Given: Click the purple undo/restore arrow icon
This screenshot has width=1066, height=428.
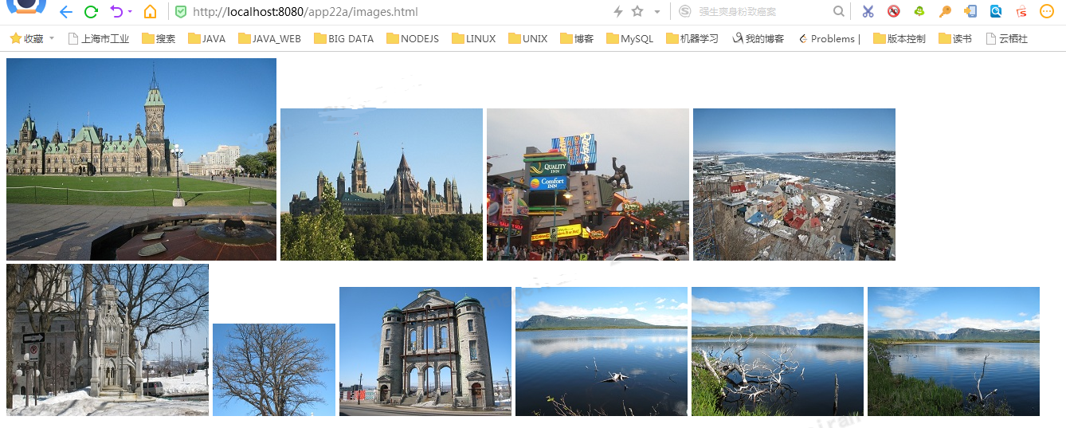Looking at the screenshot, I should tap(116, 12).
